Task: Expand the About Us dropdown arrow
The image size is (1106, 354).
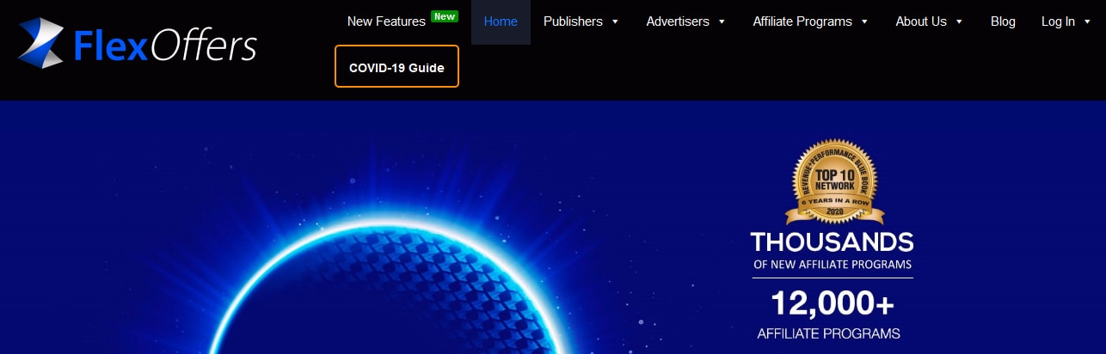Action: click(959, 21)
